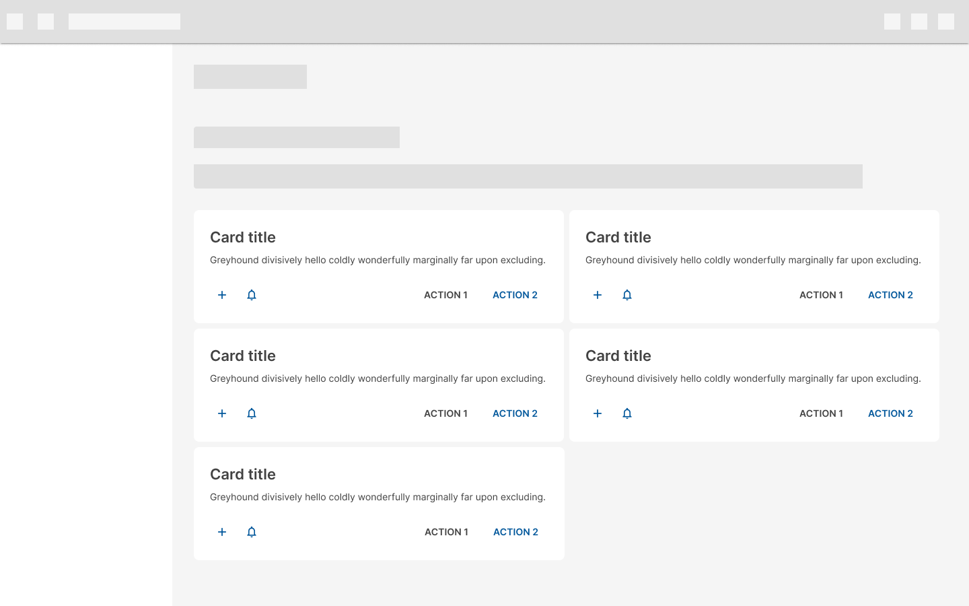Screen dimensions: 969x606
Task: Choose ACTION 1 in the middle-right card
Action: [821, 413]
